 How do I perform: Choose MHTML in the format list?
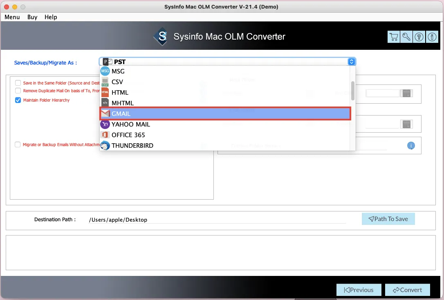click(x=225, y=103)
